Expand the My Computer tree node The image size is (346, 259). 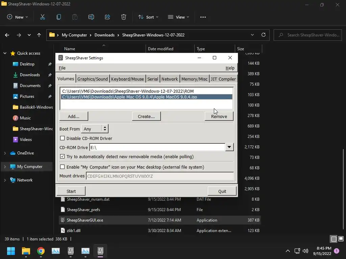5,167
